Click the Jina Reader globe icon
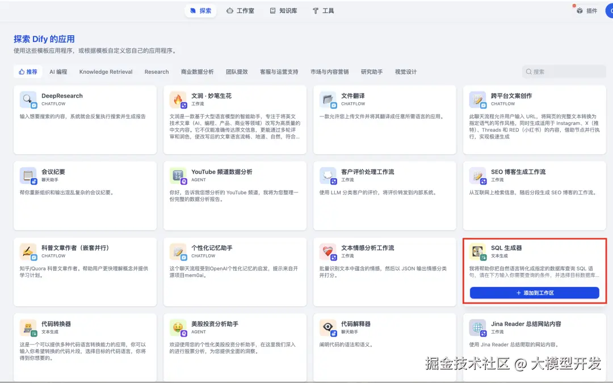613x383 pixels. 478,328
